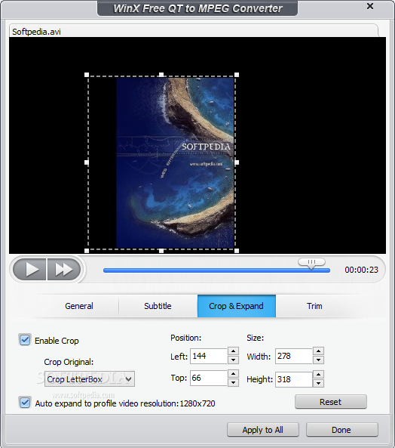Viewport: 395px width, 448px height.
Task: Decrease the Top position value
Action: click(x=234, y=382)
